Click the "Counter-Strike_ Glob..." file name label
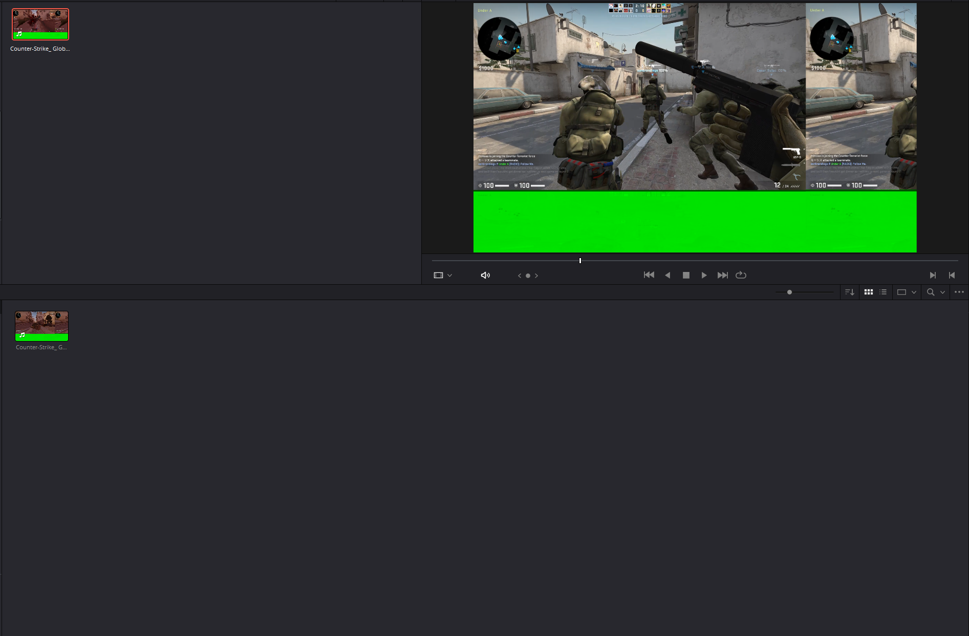Image resolution: width=969 pixels, height=636 pixels. (x=40, y=49)
